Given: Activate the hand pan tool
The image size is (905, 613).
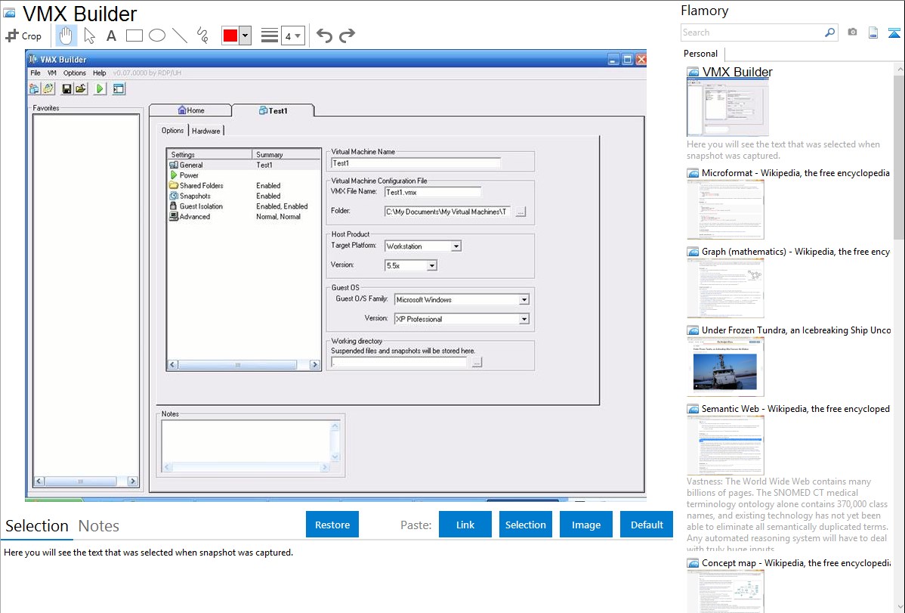Looking at the screenshot, I should tap(66, 36).
